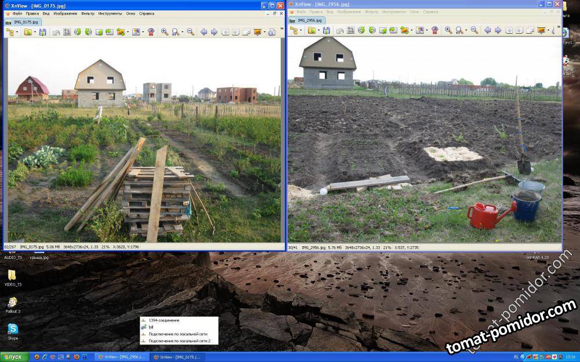Viewport: 580px width, 362px height.
Task: Open Файл menu in IMG_0175 window
Action: pyautogui.click(x=17, y=13)
